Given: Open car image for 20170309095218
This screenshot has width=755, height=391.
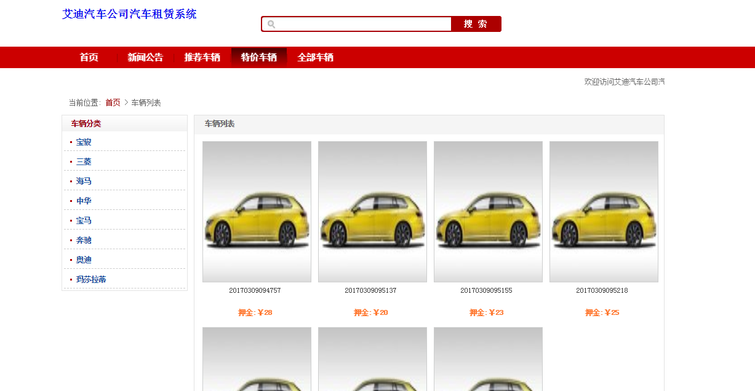Looking at the screenshot, I should coord(604,212).
